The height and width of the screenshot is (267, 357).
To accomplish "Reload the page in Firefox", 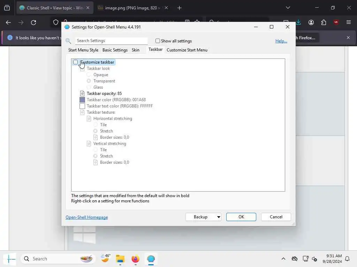I will (33, 23).
